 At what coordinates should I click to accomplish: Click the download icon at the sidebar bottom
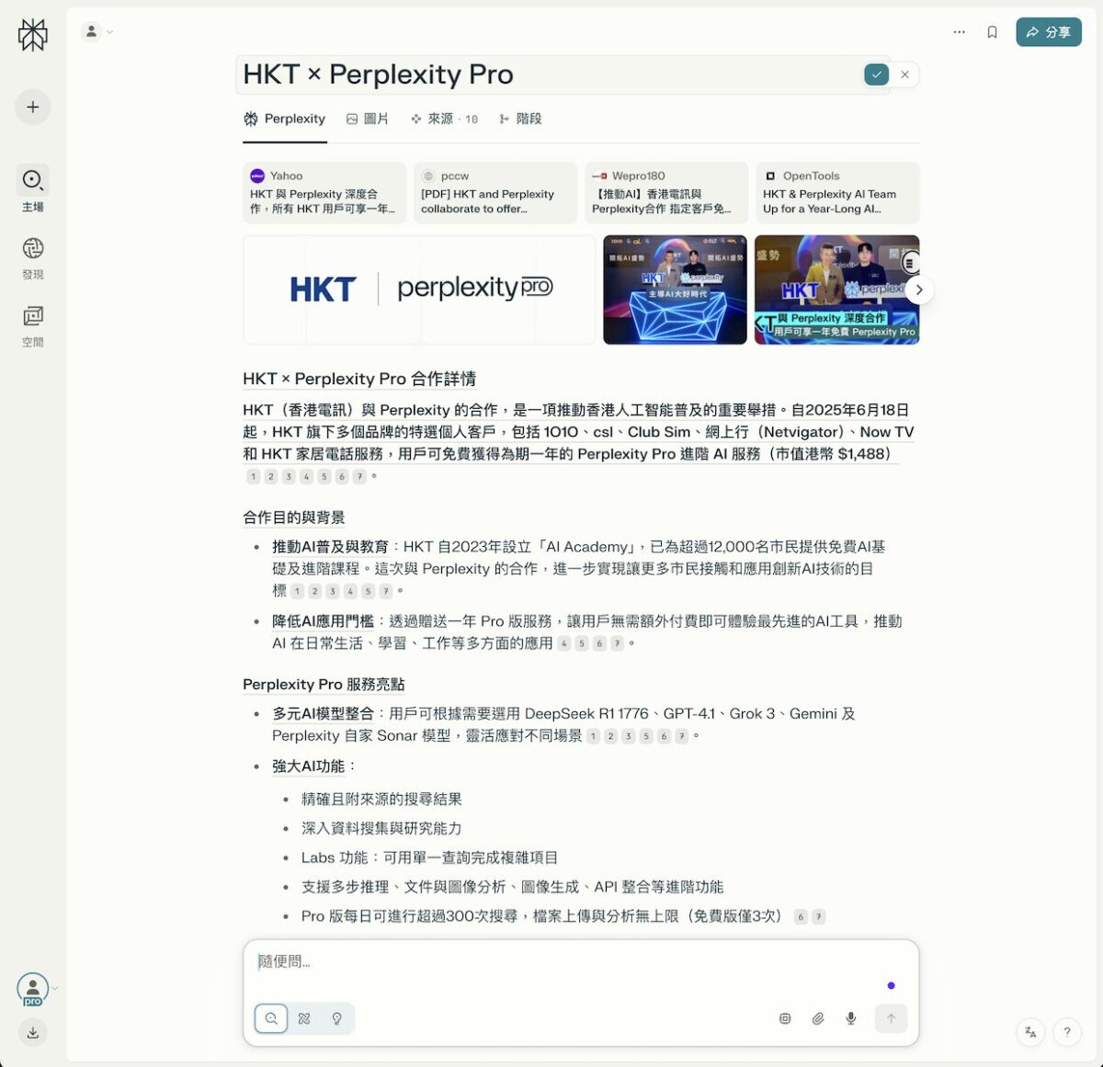(32, 1032)
